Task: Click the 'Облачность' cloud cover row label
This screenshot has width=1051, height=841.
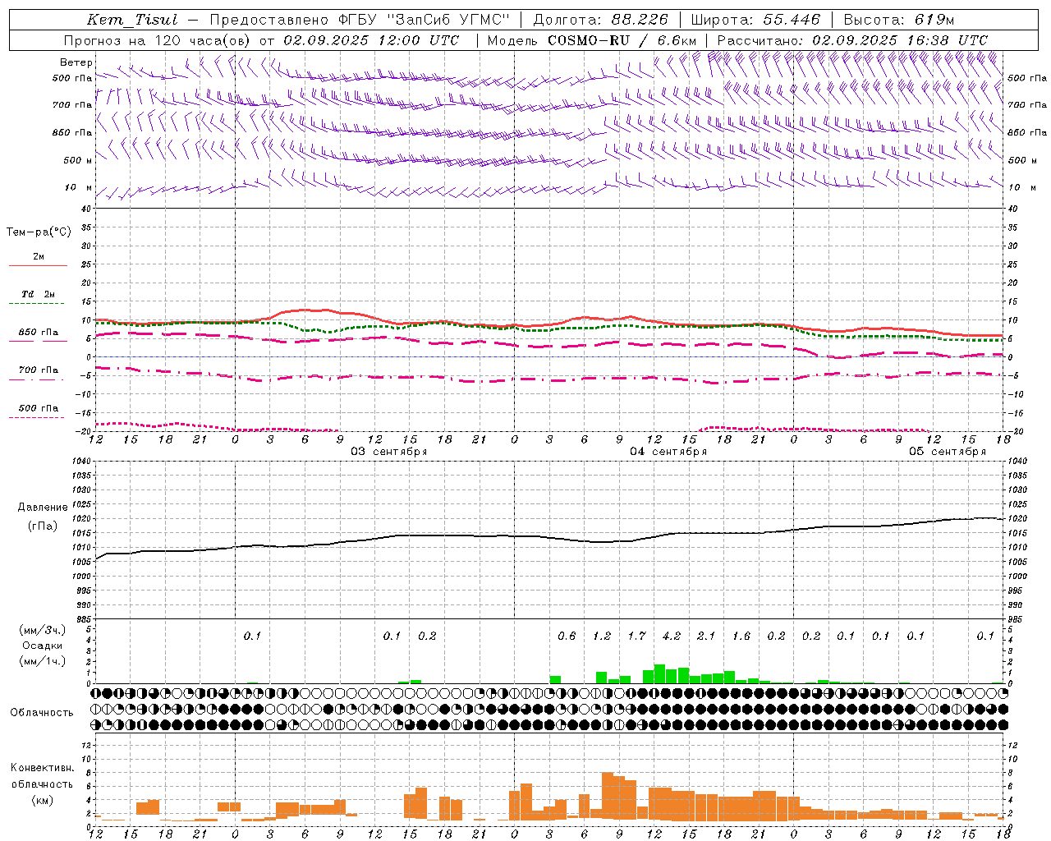Action: point(42,713)
